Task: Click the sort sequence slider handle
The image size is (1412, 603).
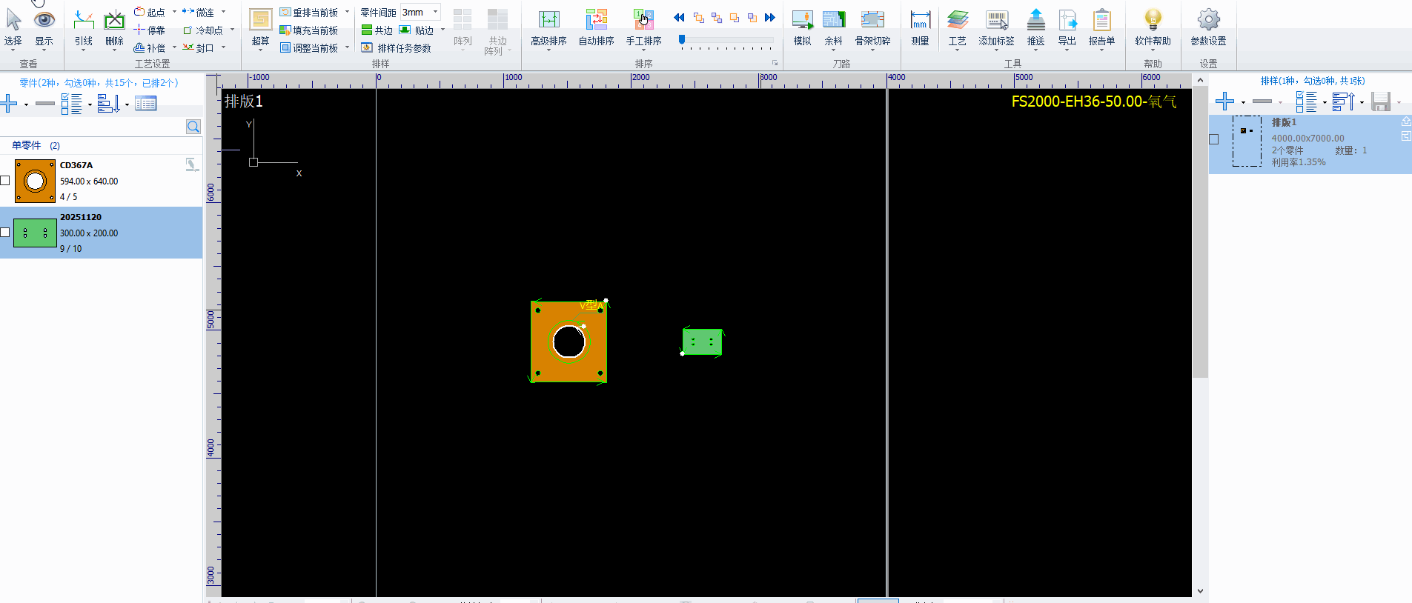Action: (x=682, y=39)
